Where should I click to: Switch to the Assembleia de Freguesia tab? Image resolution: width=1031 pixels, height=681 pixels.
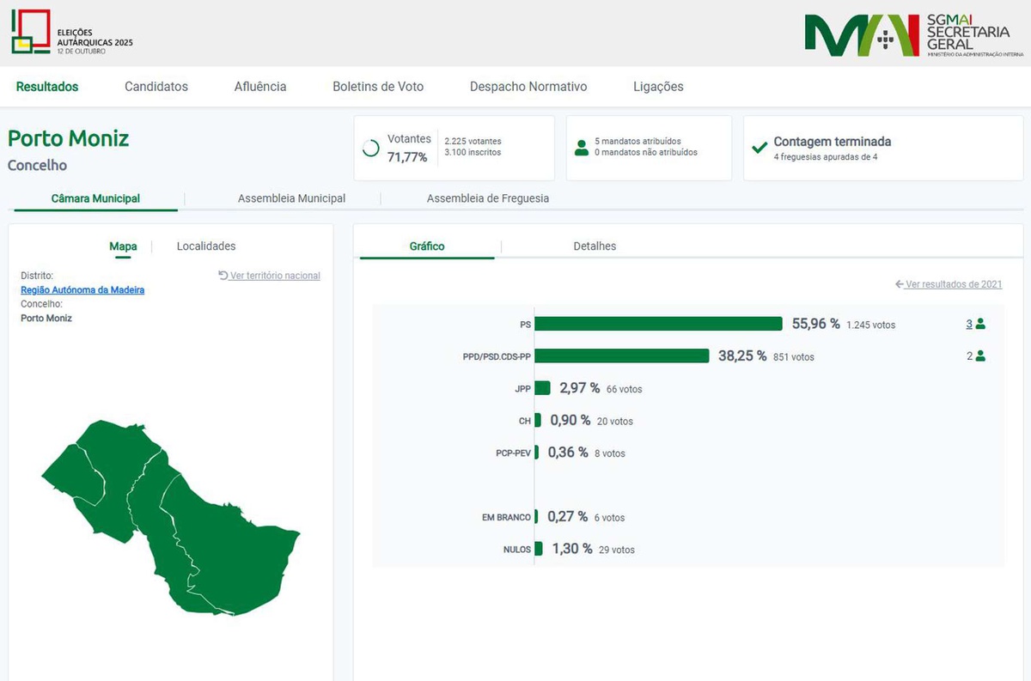pyautogui.click(x=487, y=198)
